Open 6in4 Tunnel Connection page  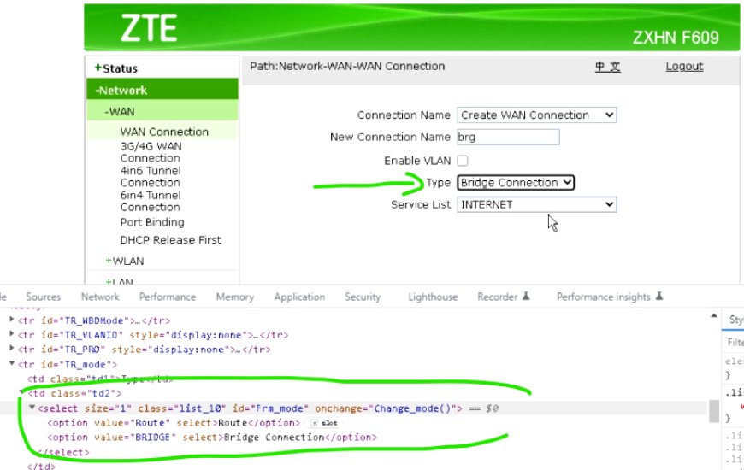pyautogui.click(x=151, y=201)
